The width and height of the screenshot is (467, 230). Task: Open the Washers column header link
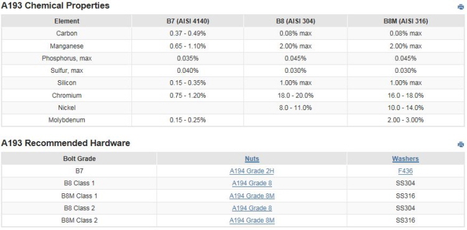(405, 159)
